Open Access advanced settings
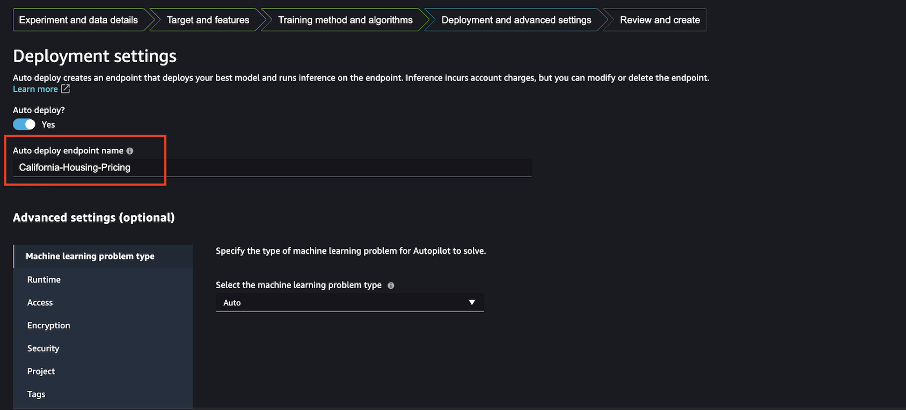 pos(40,303)
